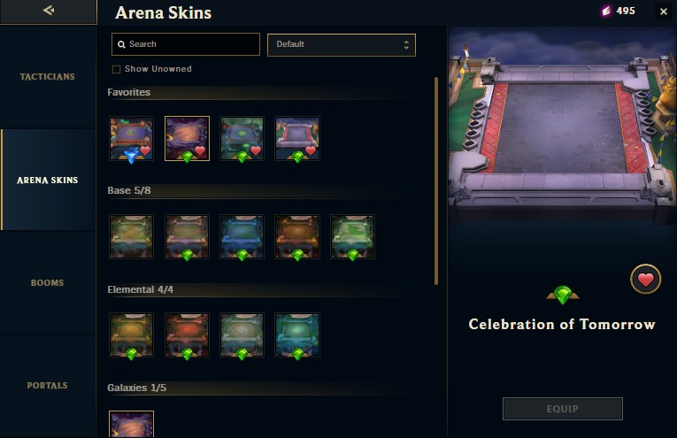
Task: Select the Galaxies purple arena thumbnail
Action: [131, 424]
